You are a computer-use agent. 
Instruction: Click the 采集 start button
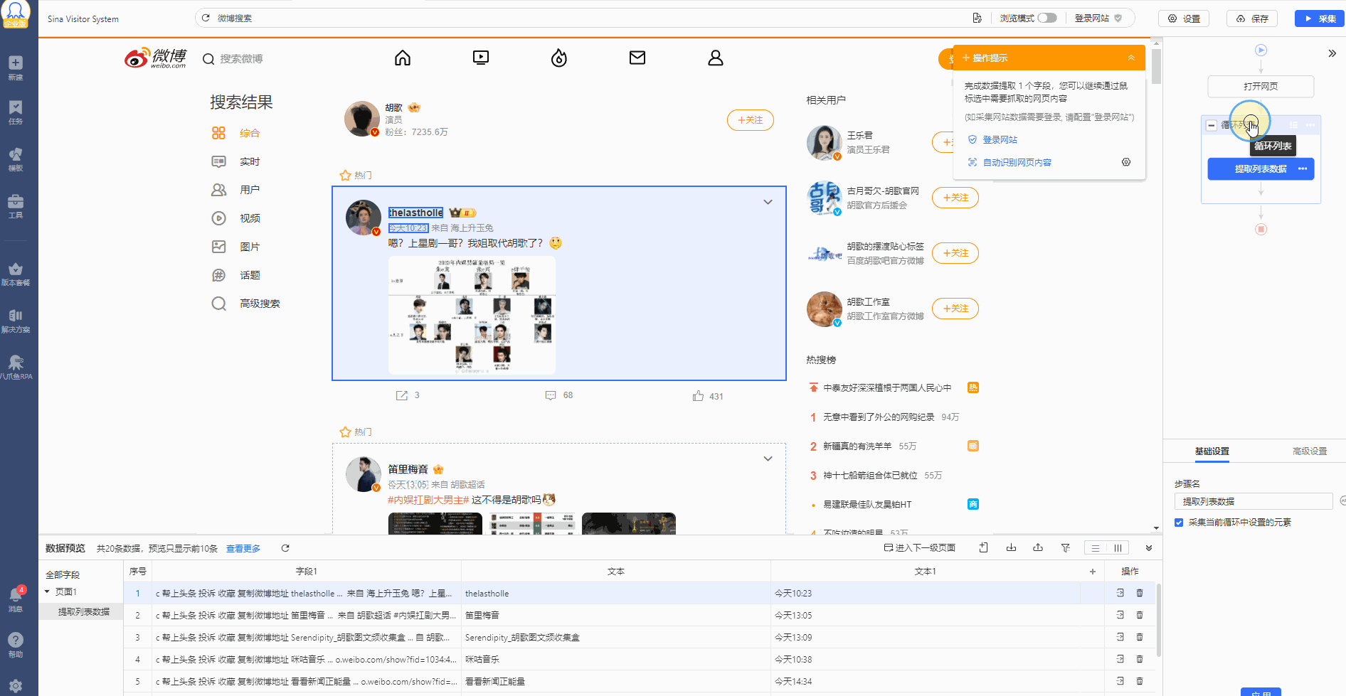(x=1320, y=18)
